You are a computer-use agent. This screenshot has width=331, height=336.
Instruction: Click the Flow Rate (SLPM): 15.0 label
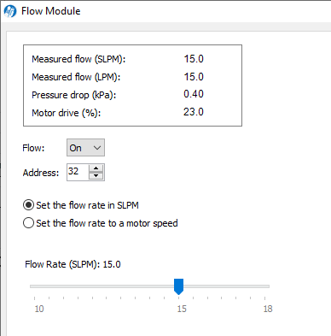click(x=73, y=264)
